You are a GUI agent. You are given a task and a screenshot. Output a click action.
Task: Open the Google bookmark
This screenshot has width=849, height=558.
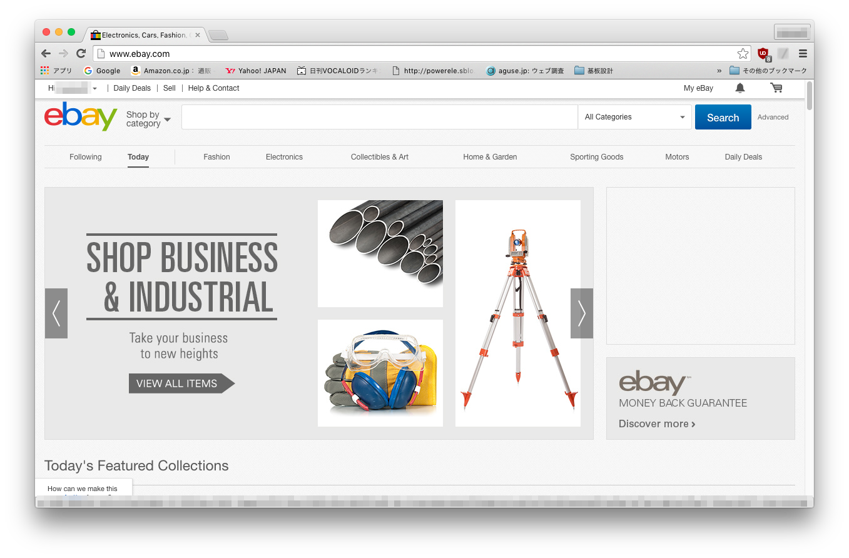[102, 71]
